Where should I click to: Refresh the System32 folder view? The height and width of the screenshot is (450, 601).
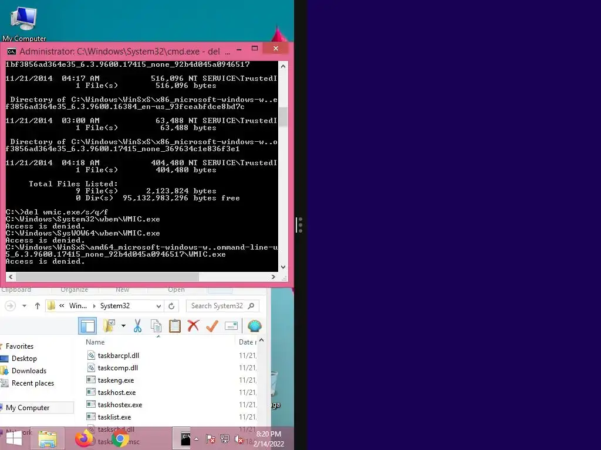[x=171, y=306]
